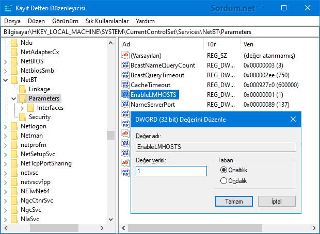Open the Düzen menu
Viewport: 320px width, 234px height.
pos(36,21)
